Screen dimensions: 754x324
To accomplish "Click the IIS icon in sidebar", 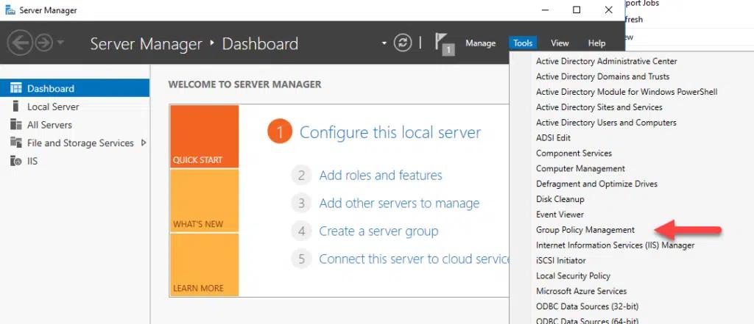I will (16, 161).
